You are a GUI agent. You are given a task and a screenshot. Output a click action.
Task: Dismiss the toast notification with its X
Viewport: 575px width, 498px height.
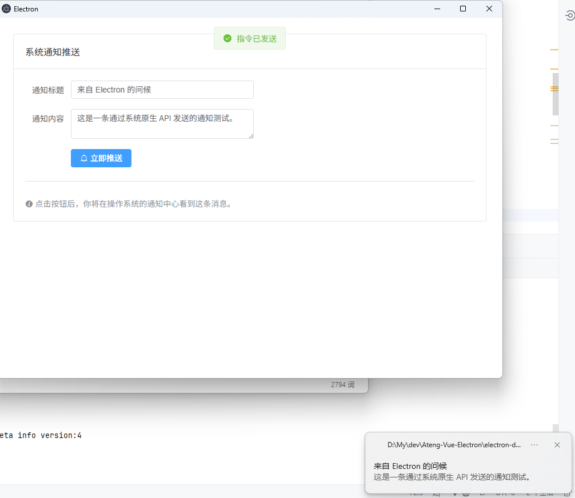pos(557,445)
